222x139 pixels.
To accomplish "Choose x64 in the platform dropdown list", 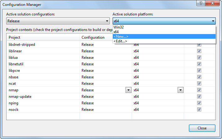I will 164,32.
